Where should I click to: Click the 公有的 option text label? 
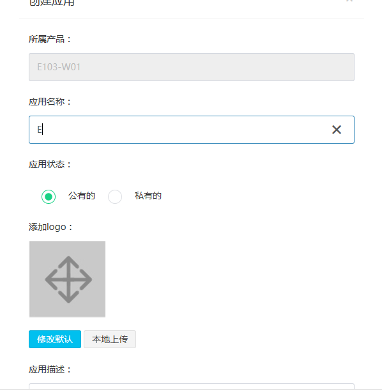tap(82, 195)
